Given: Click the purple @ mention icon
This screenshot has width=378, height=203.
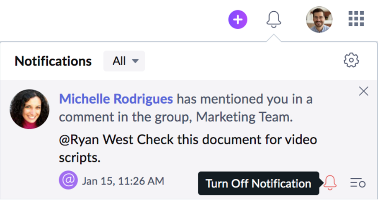Looking at the screenshot, I should (68, 181).
